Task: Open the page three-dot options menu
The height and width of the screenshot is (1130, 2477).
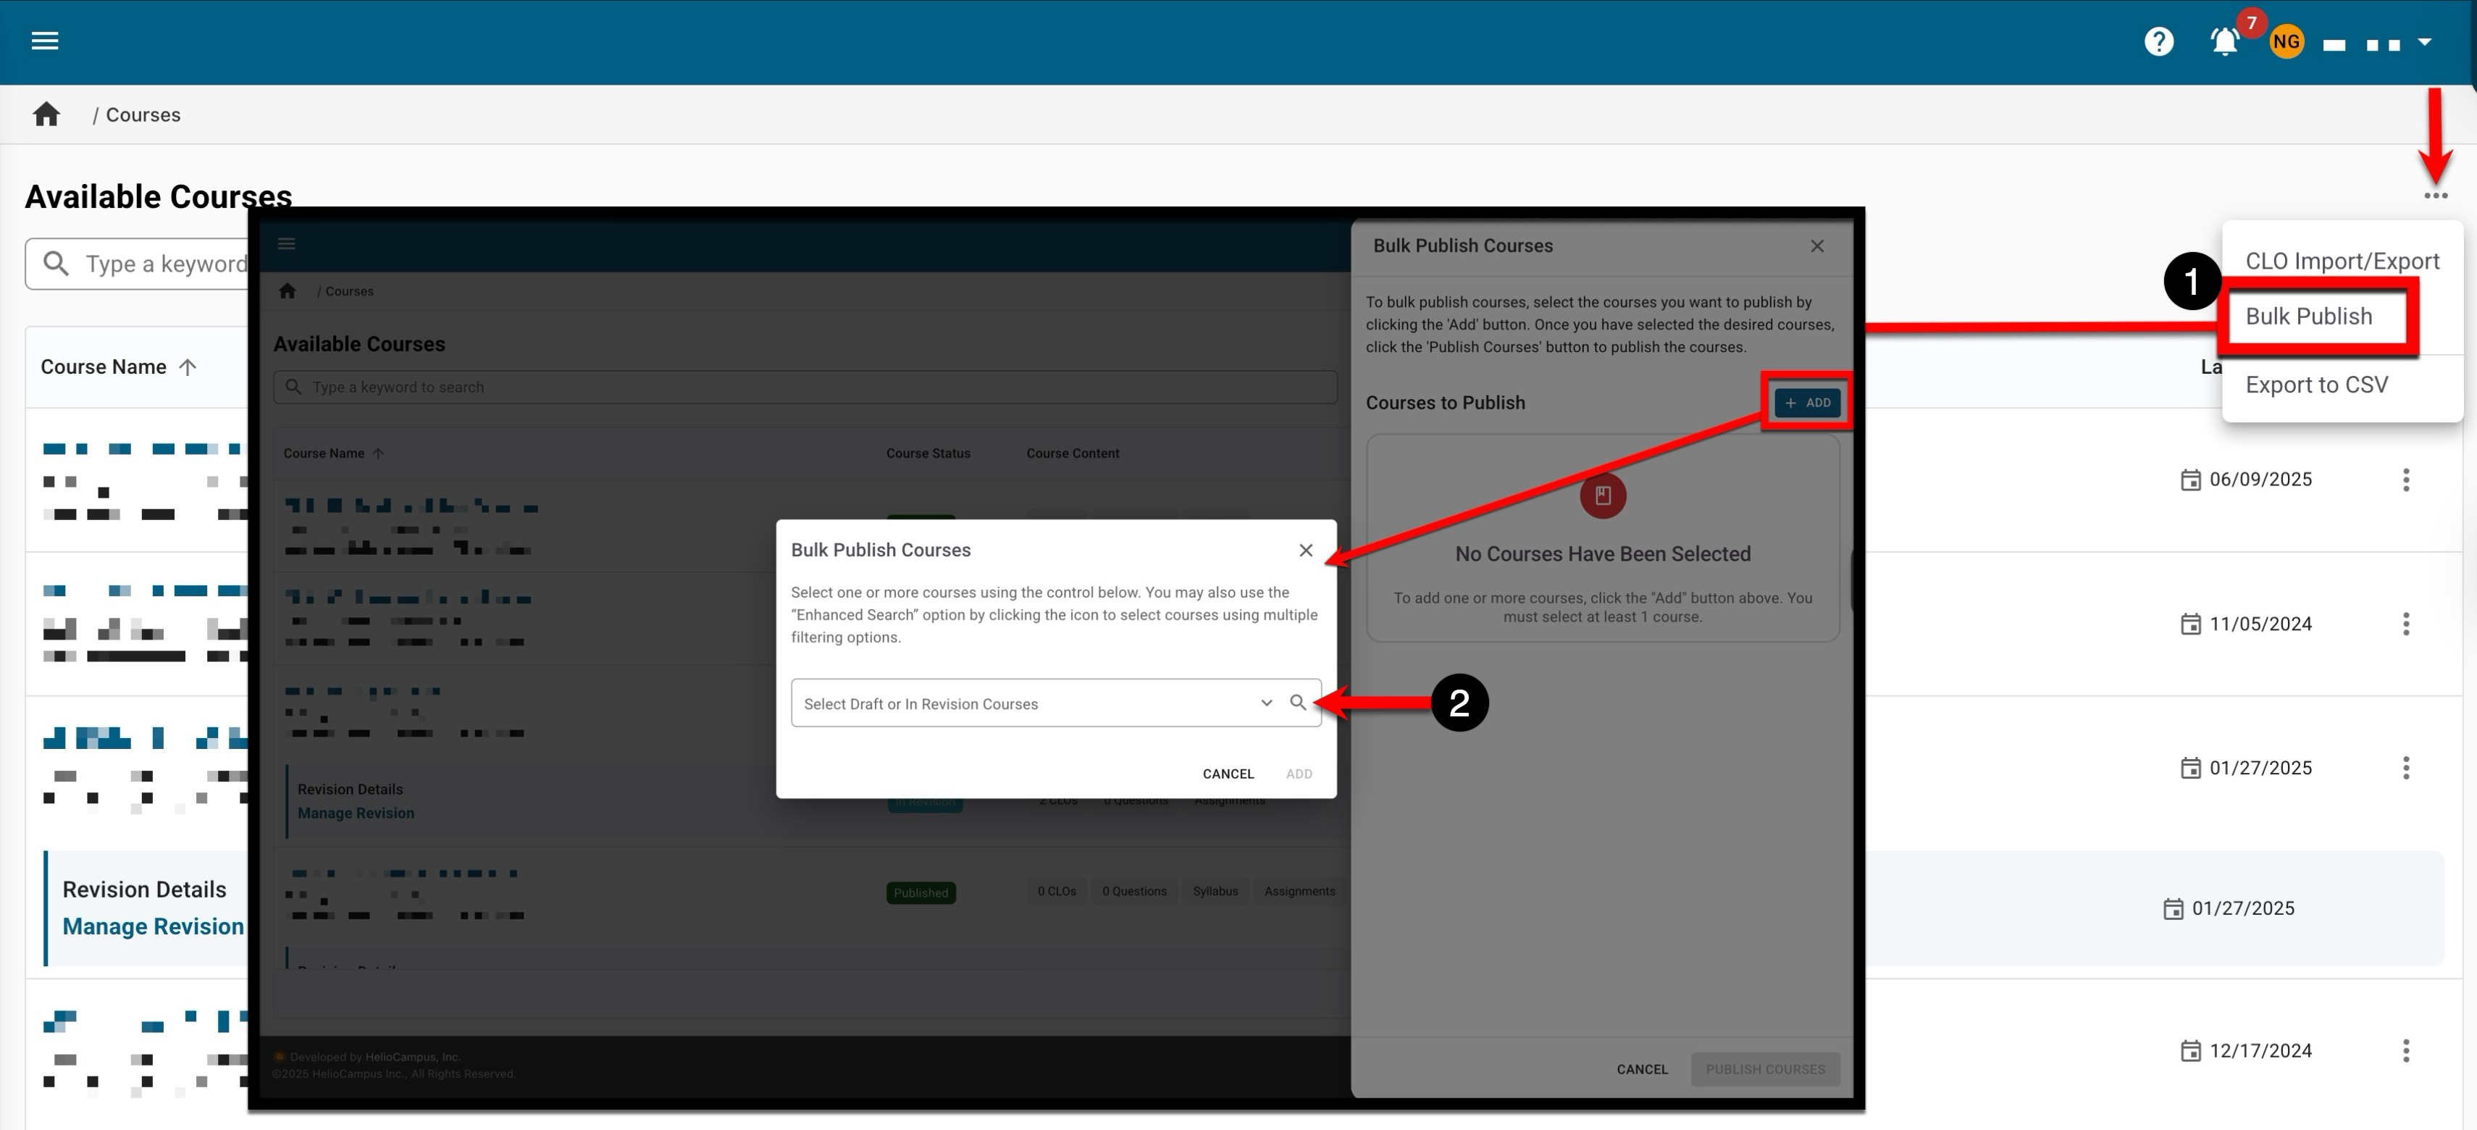Action: pyautogui.click(x=2435, y=196)
